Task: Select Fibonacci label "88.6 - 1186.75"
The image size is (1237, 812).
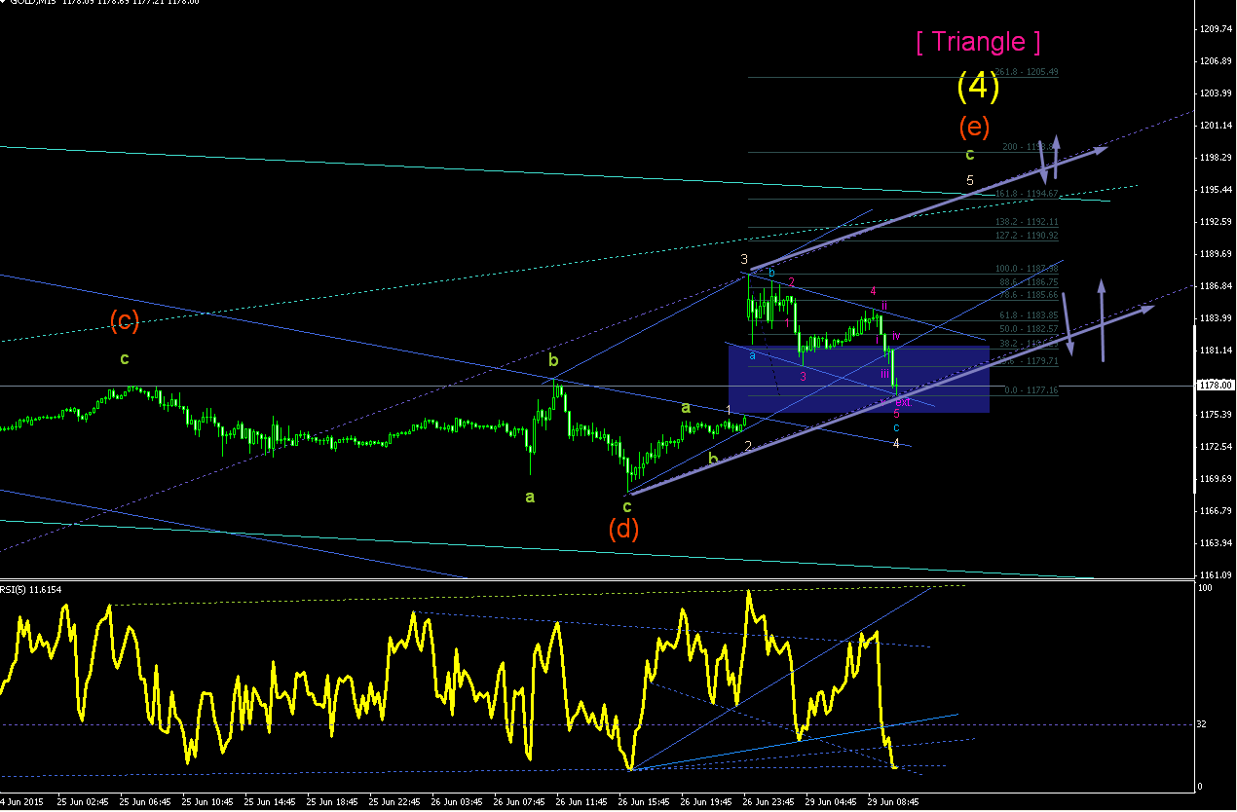Action: [1030, 282]
